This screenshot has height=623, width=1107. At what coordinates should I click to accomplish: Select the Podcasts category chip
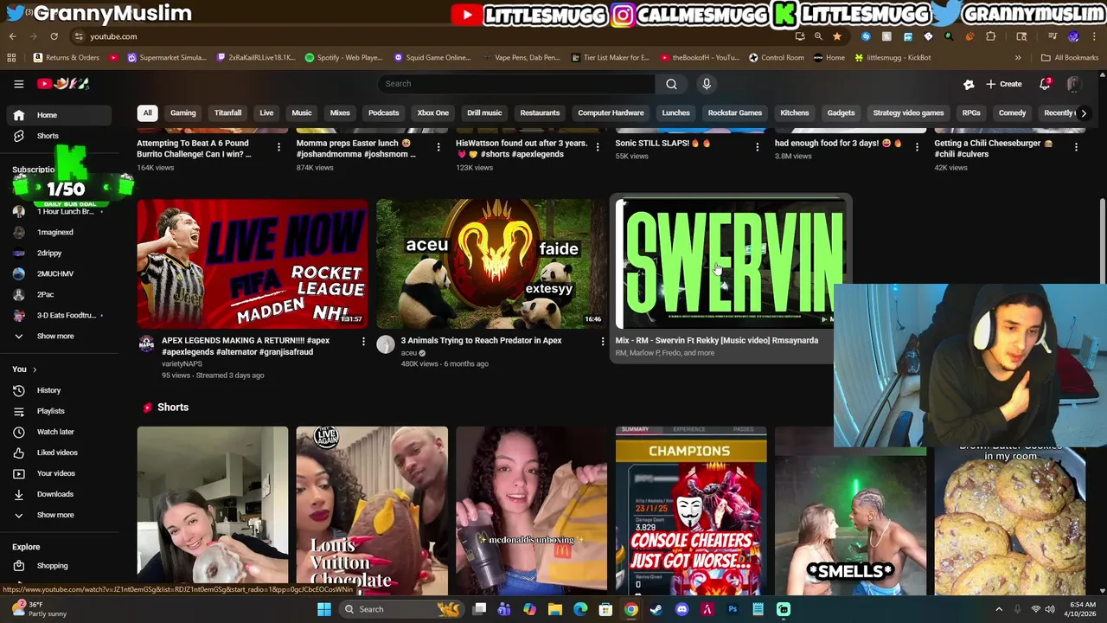pyautogui.click(x=383, y=112)
